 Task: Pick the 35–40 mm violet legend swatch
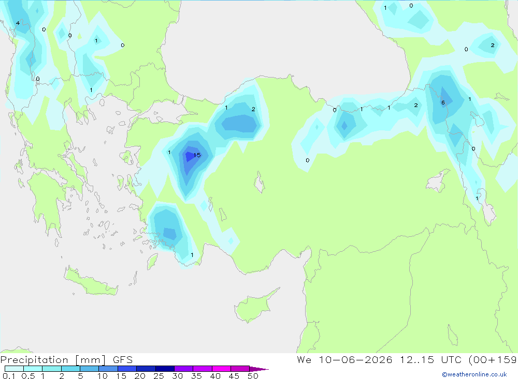[202, 369]
